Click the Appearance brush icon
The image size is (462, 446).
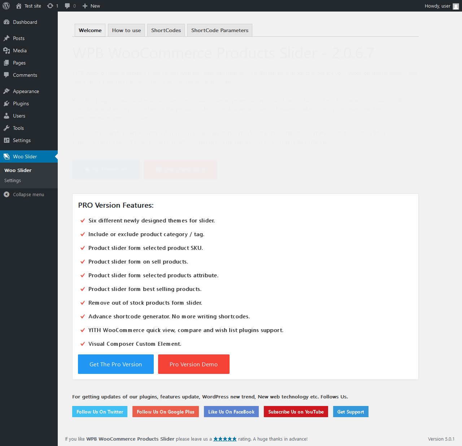click(6, 91)
